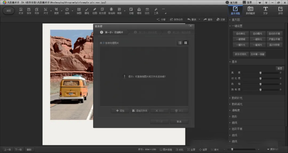
Task: Open the 报名照 (ID photo) tool
Action: tap(111, 11)
